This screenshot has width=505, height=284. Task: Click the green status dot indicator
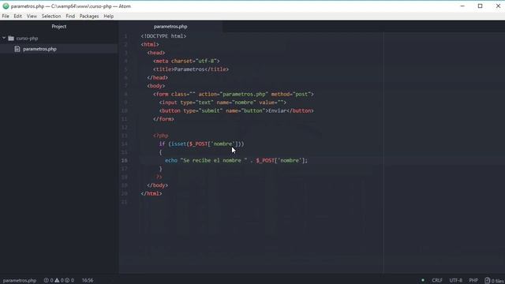pos(423,280)
